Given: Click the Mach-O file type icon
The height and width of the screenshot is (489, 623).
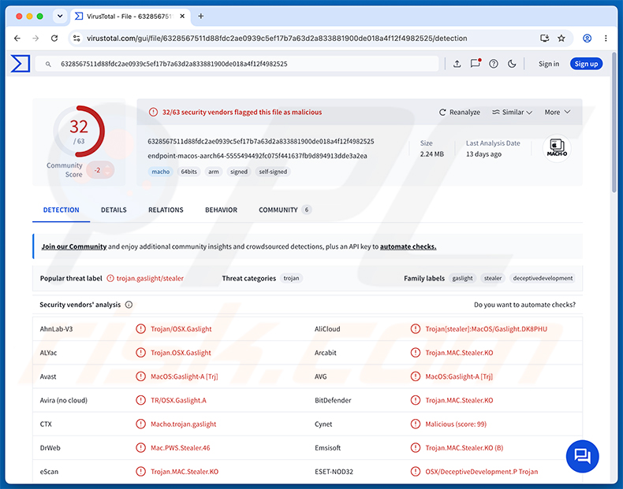Looking at the screenshot, I should click(x=557, y=148).
